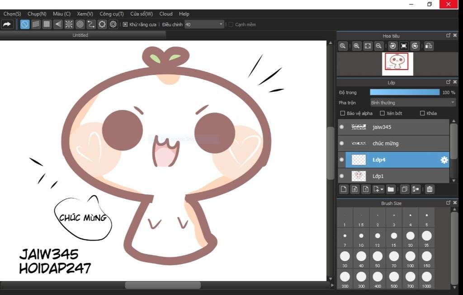Turn snap off in the snap toolbar
This screenshot has height=295, width=463.
25,24
